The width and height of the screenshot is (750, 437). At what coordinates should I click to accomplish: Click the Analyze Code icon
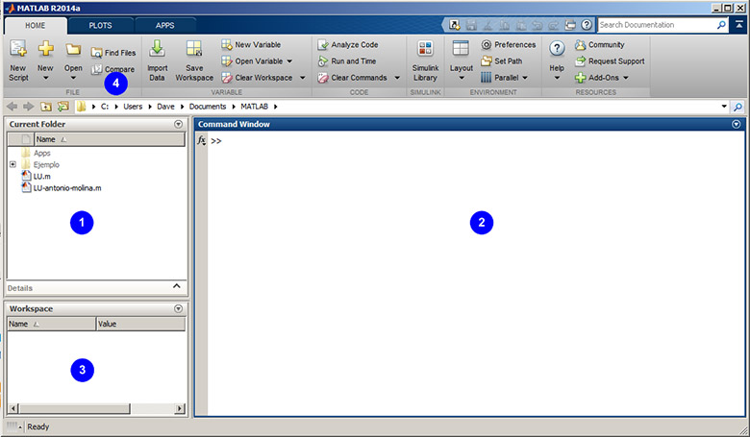[323, 45]
